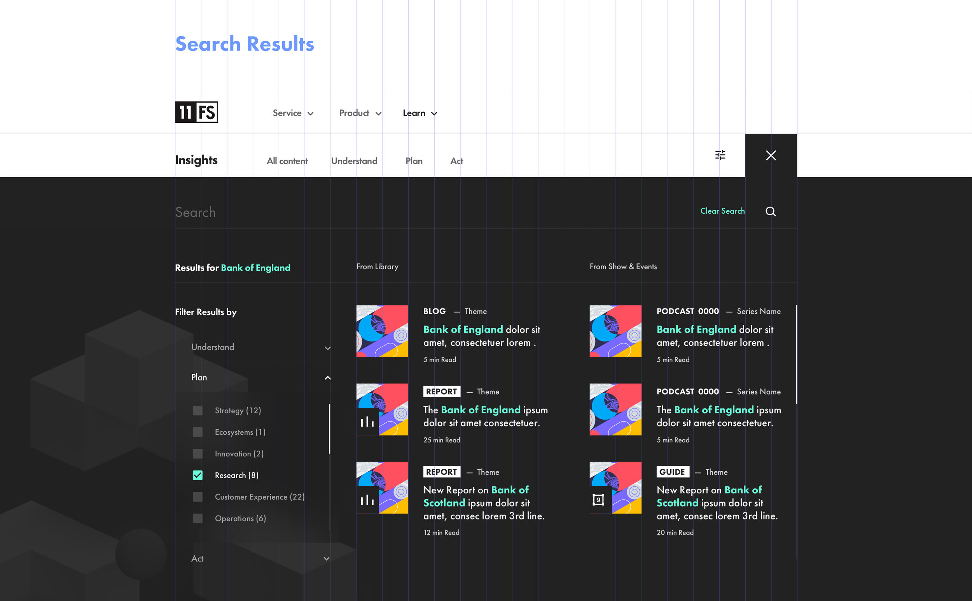The image size is (972, 601).
Task: Click bar chart icon on Scotland report
Action: click(x=367, y=500)
